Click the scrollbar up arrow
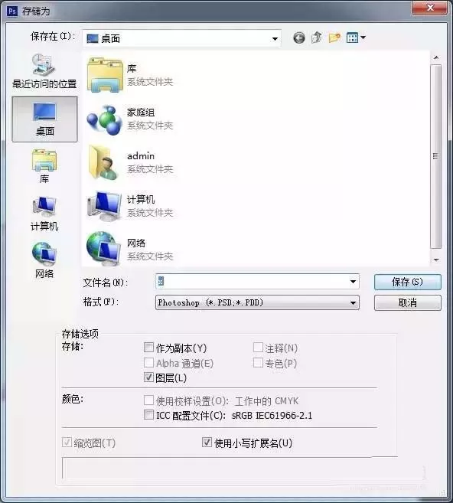The height and width of the screenshot is (503, 453). [x=436, y=57]
